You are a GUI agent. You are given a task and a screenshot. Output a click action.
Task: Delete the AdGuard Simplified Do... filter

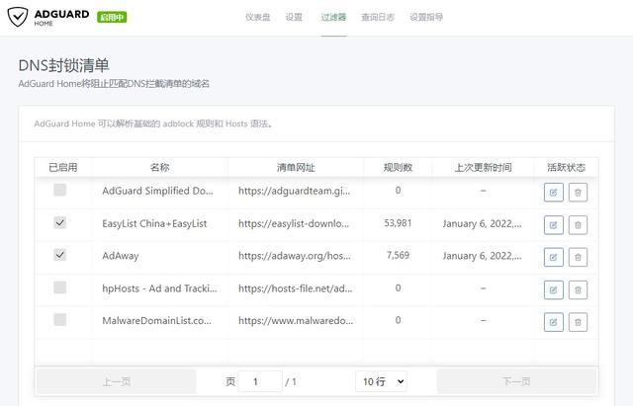[578, 193]
